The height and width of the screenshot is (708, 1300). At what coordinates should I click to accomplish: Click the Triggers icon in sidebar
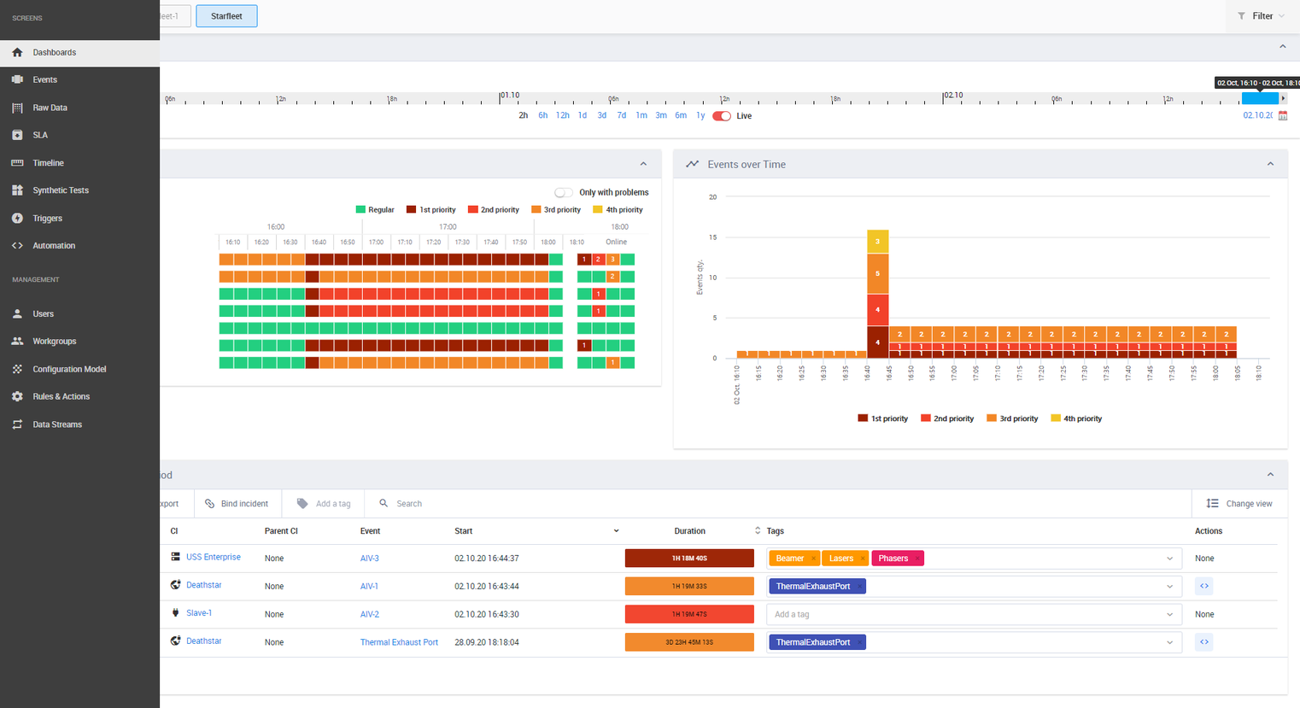(x=17, y=218)
